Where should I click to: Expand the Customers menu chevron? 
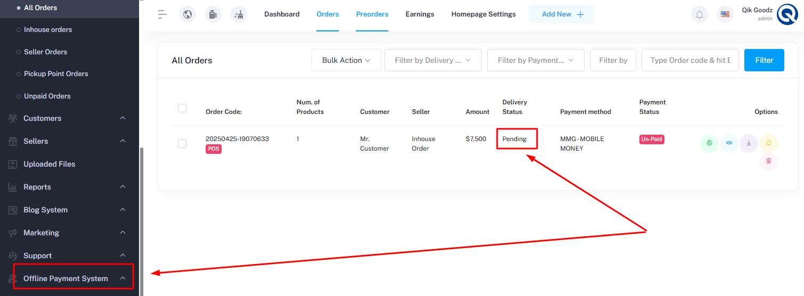coord(123,118)
